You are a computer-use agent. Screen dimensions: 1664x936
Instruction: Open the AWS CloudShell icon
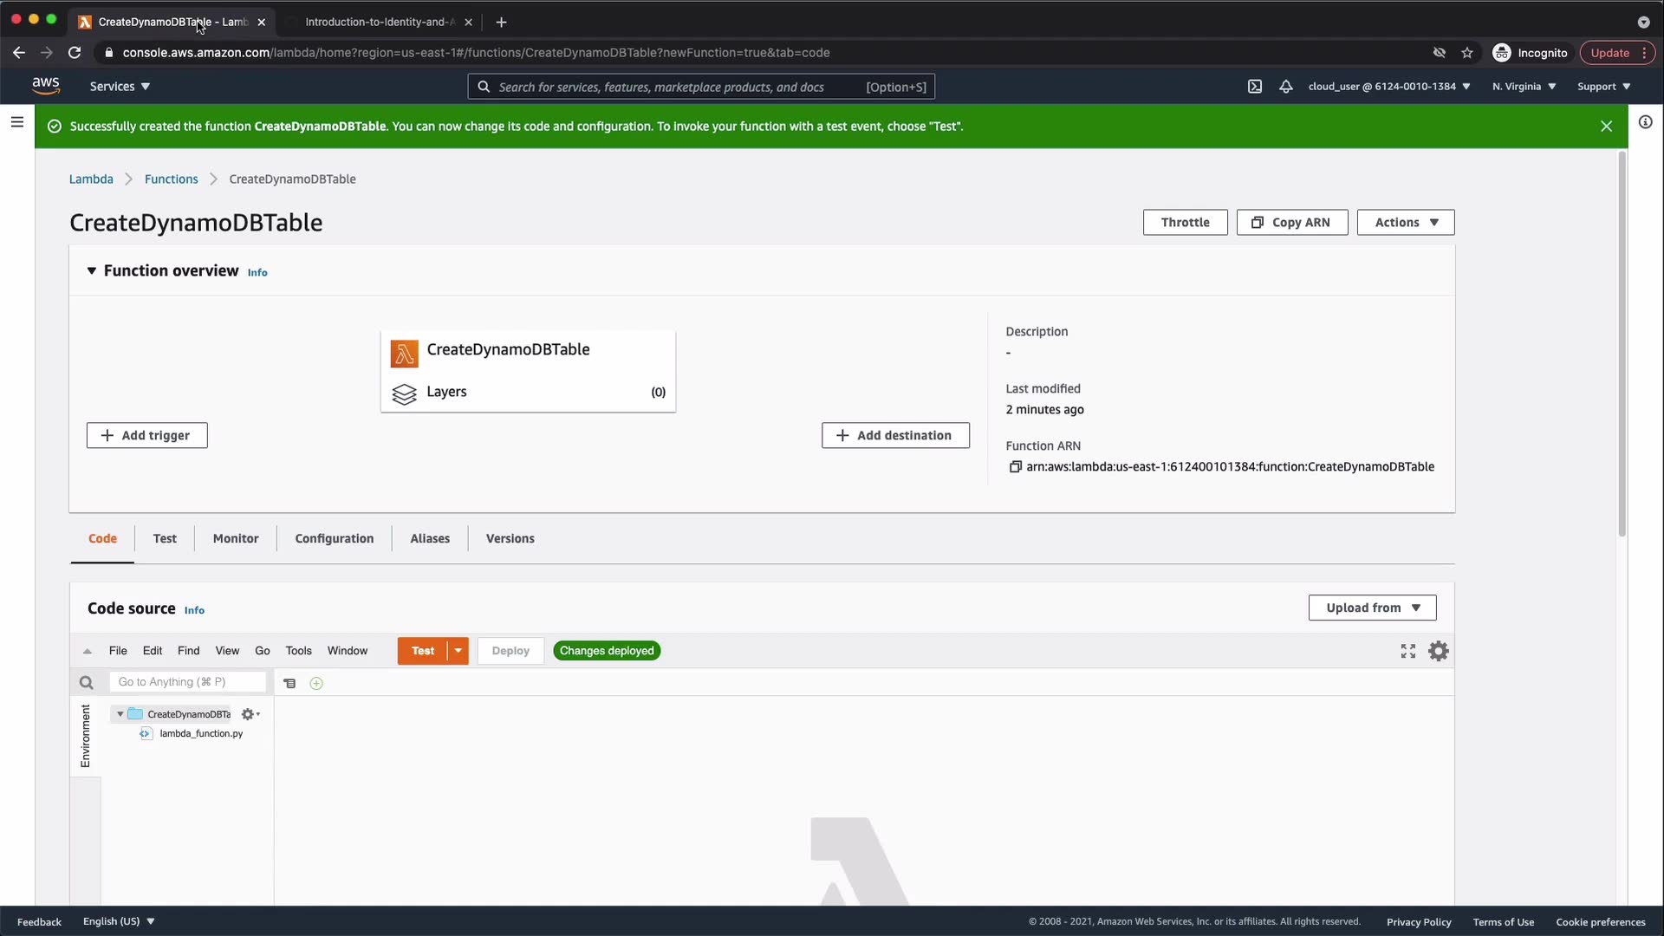[1254, 87]
